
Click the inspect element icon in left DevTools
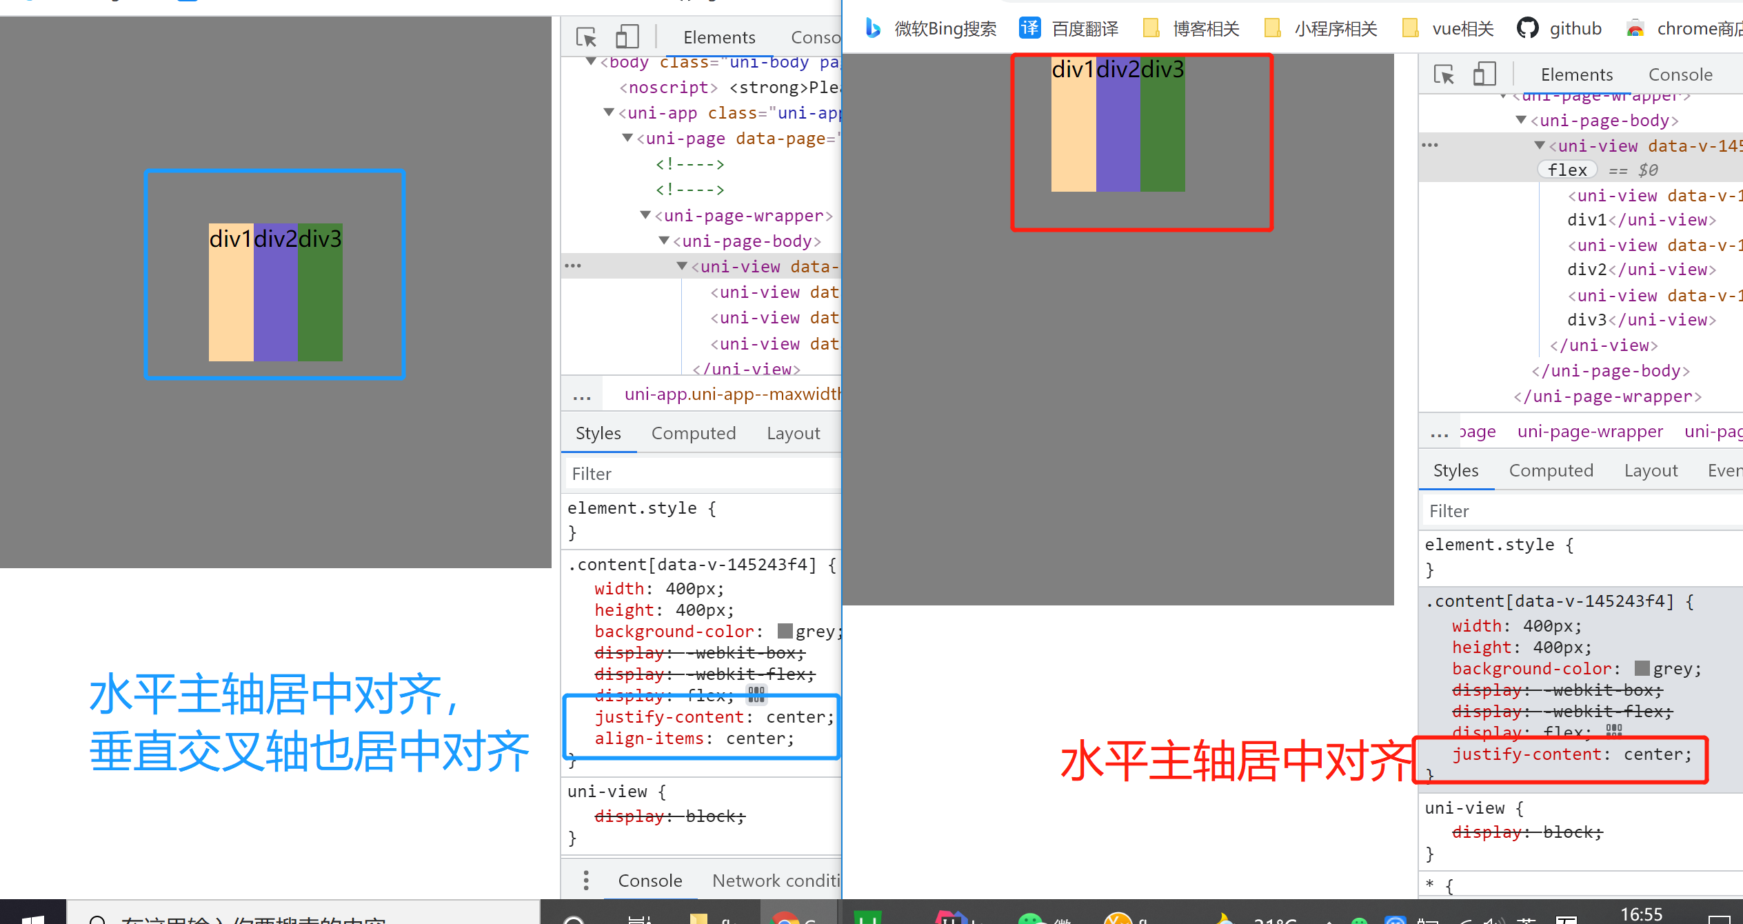coord(586,37)
